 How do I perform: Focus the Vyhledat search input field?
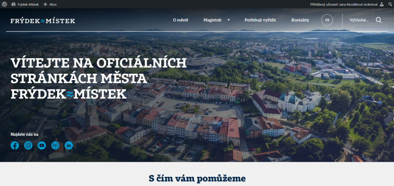tap(359, 20)
